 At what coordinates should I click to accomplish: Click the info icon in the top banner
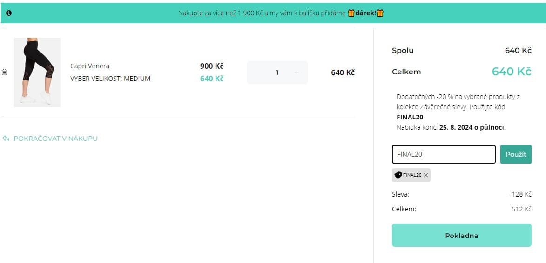[x=9, y=13]
